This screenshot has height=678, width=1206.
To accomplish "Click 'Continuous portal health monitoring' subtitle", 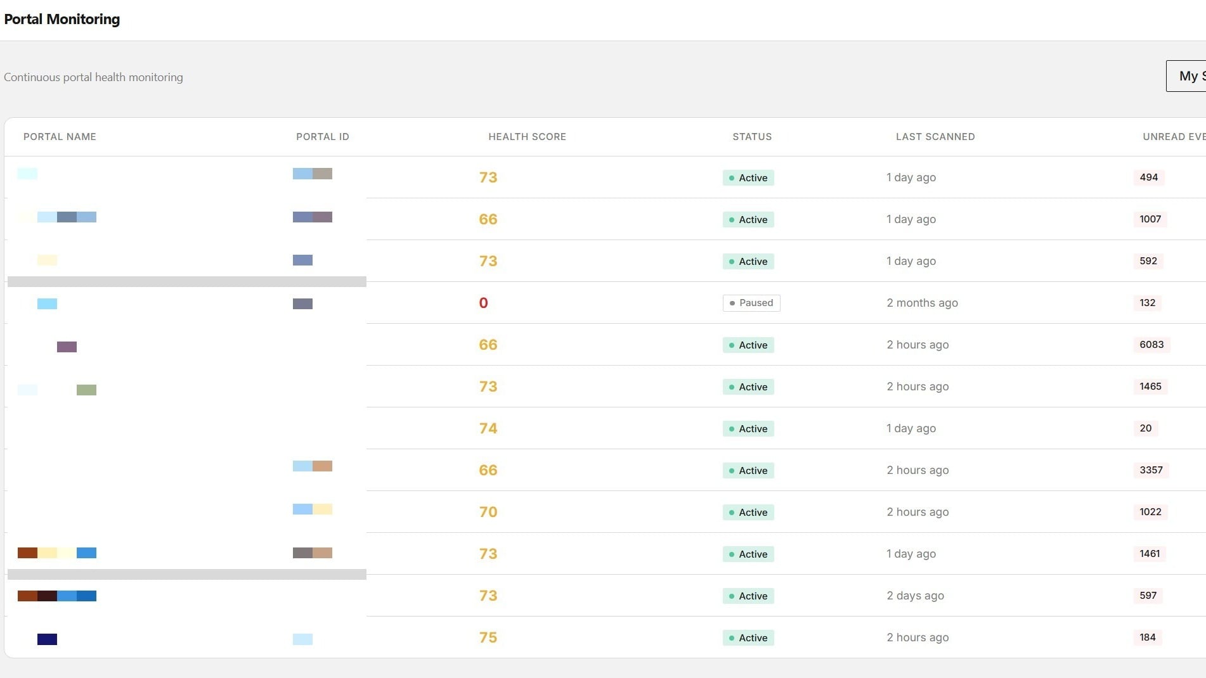I will (x=93, y=77).
